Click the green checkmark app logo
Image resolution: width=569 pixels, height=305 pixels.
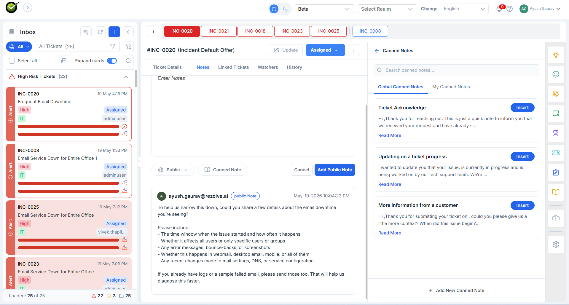tap(12, 7)
